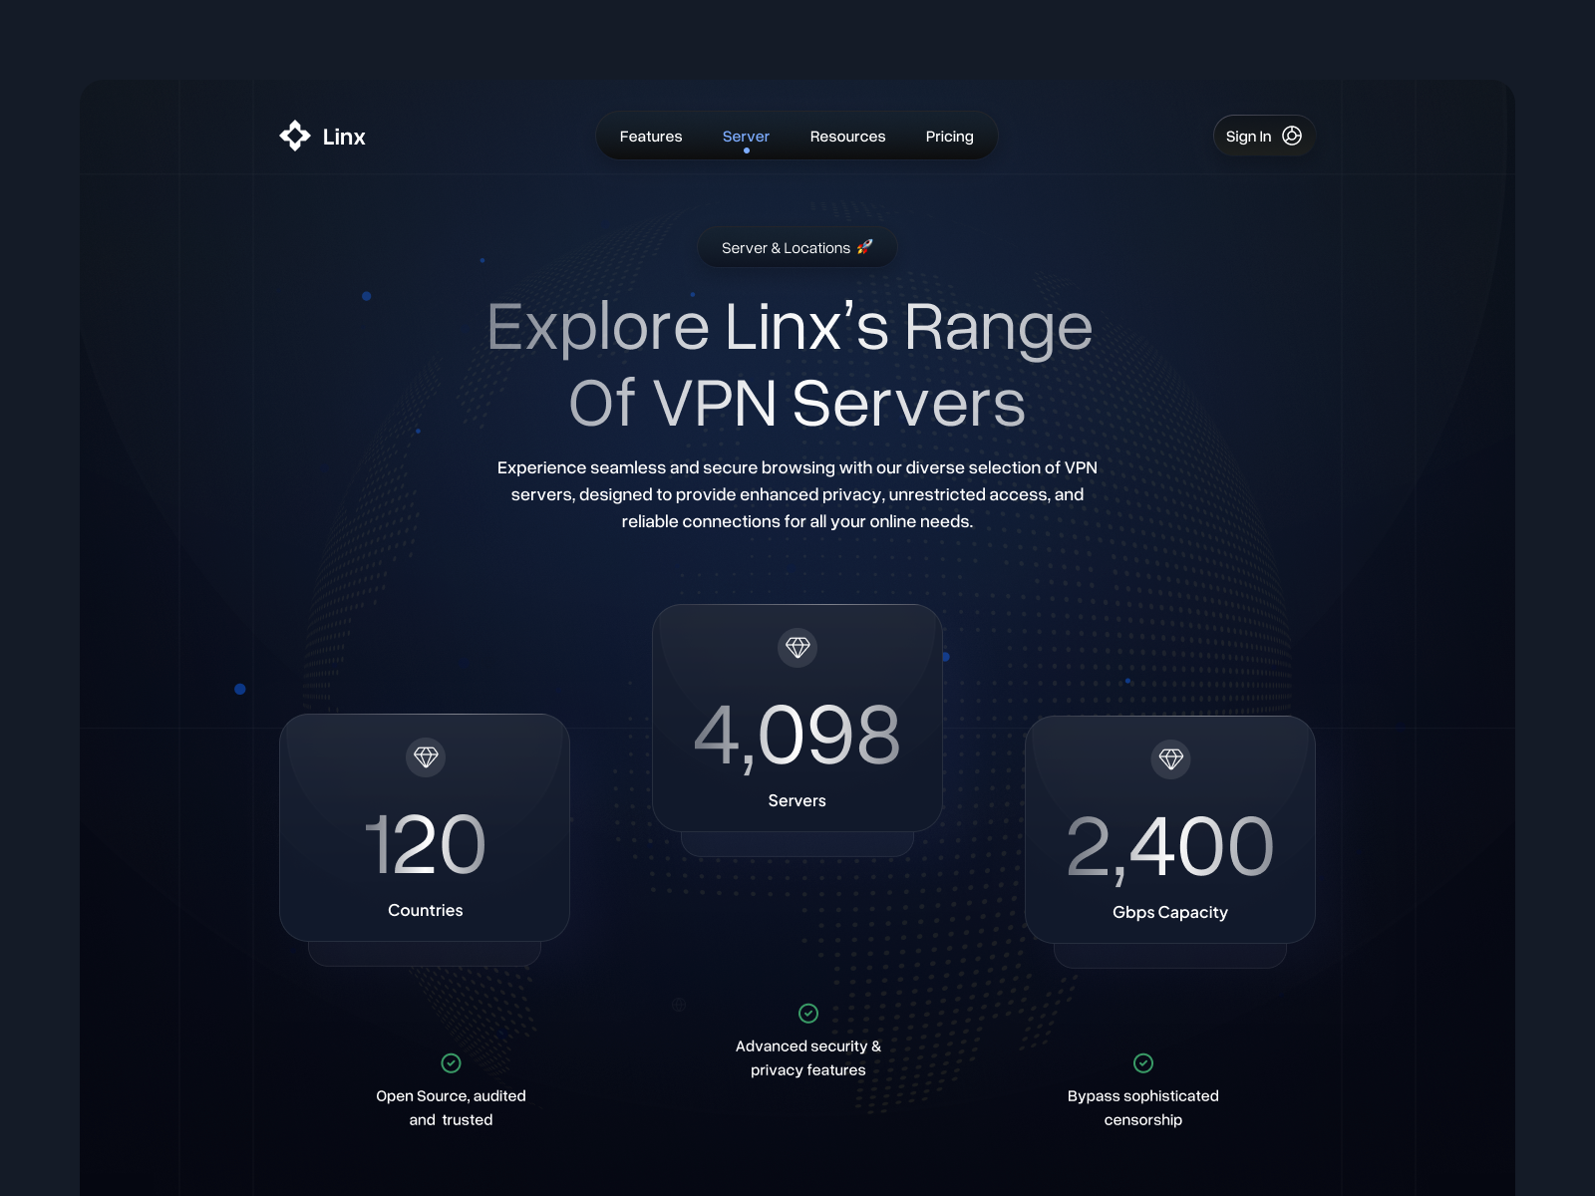Switch to the Server nav tab
Image resolution: width=1595 pixels, height=1196 pixels.
[746, 136]
